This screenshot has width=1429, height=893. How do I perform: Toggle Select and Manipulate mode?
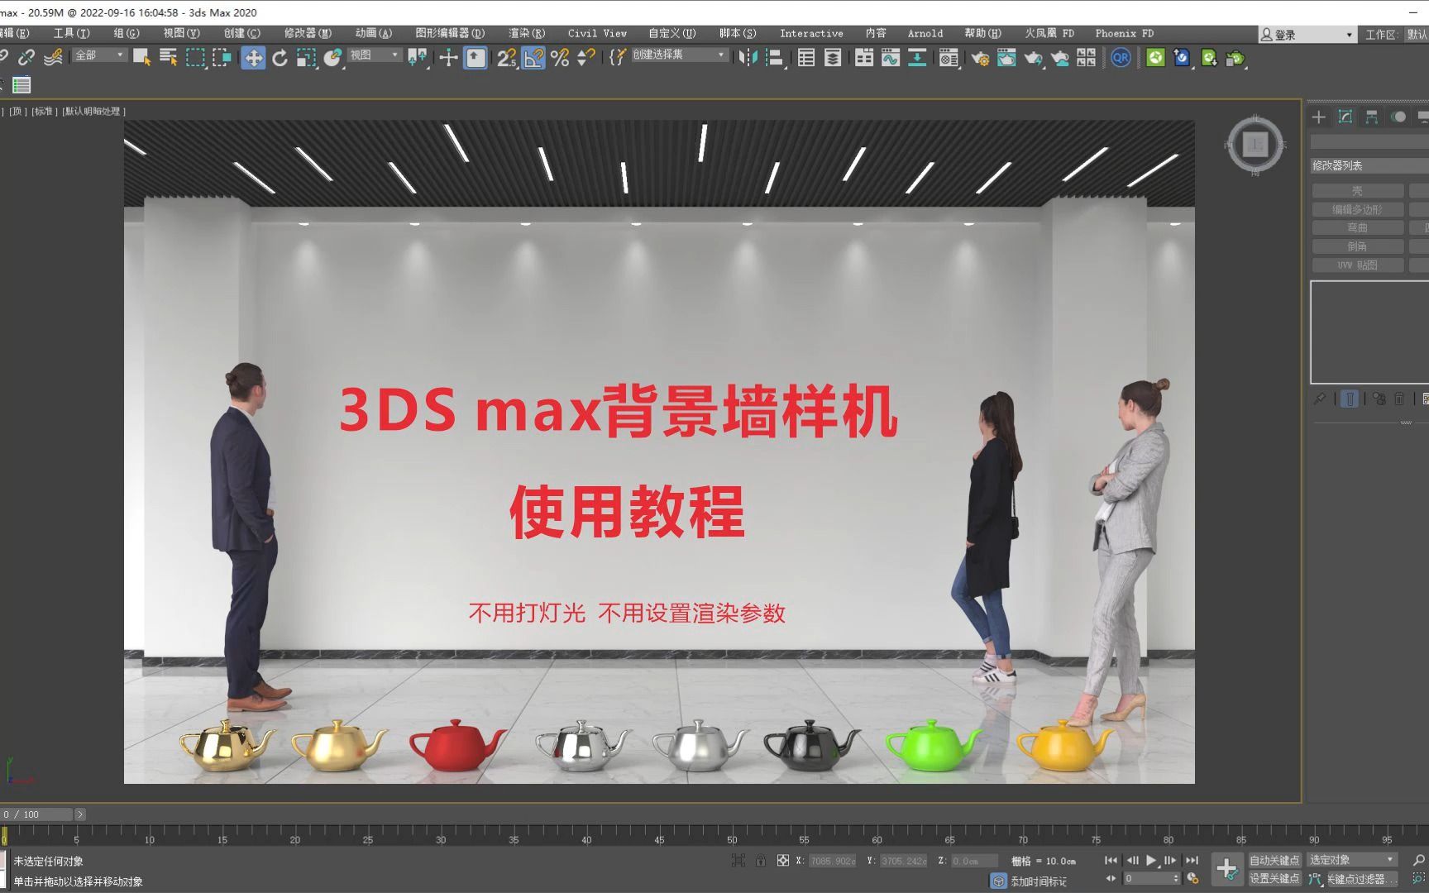click(448, 57)
